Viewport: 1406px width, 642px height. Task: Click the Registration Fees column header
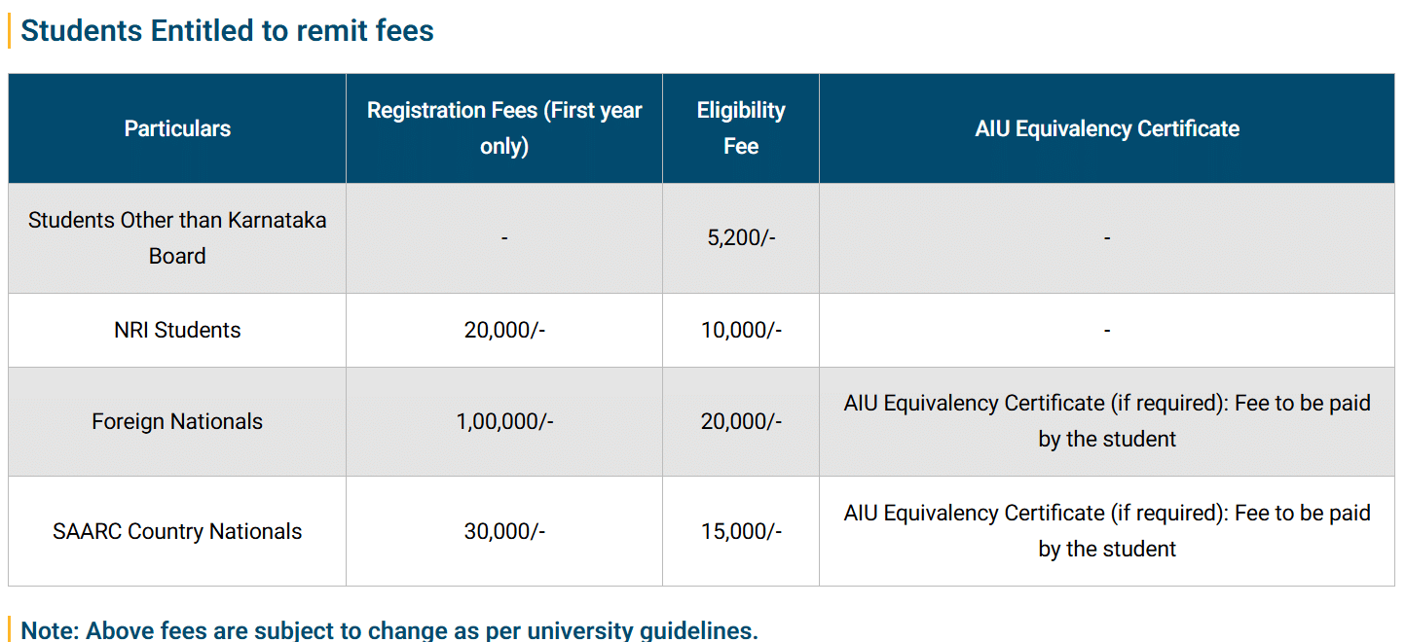[x=504, y=128]
